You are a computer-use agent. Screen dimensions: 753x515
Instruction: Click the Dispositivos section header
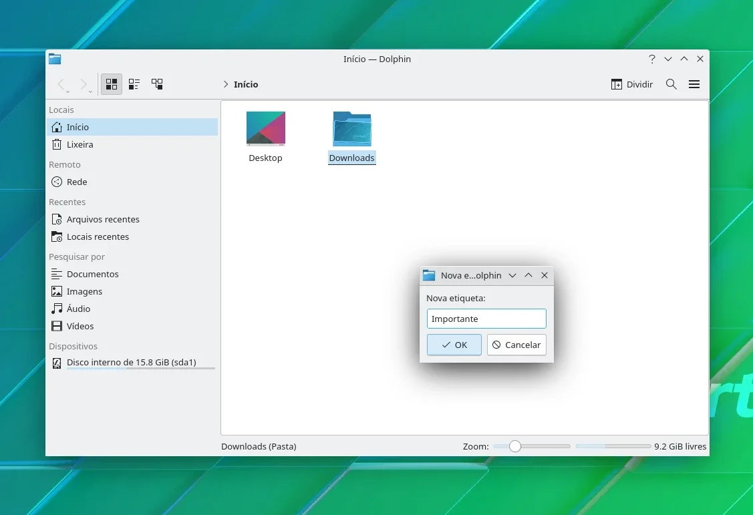73,346
